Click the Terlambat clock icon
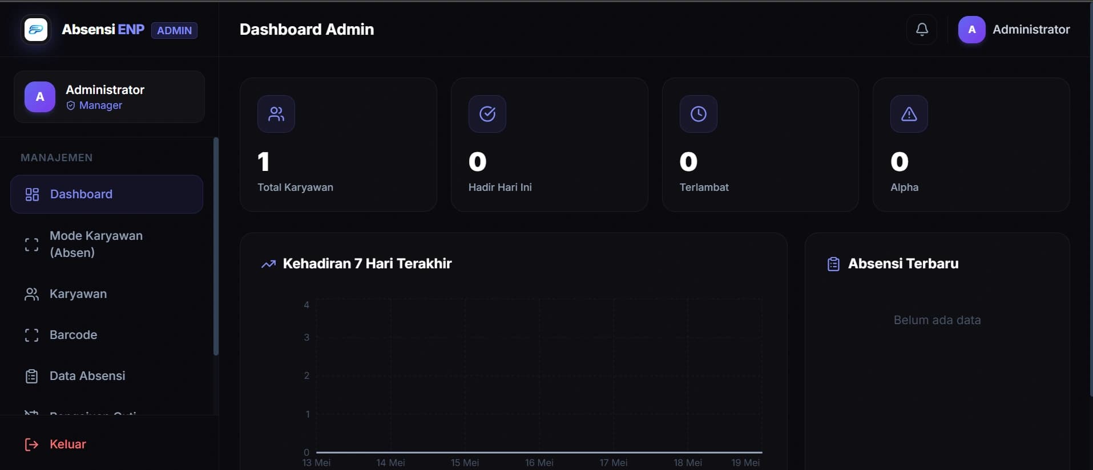1093x470 pixels. point(699,114)
